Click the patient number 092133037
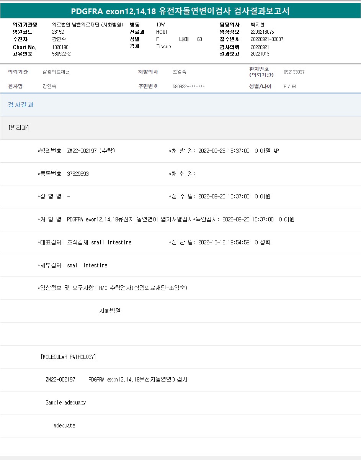Viewport: 361px width, 460px height. click(x=294, y=72)
